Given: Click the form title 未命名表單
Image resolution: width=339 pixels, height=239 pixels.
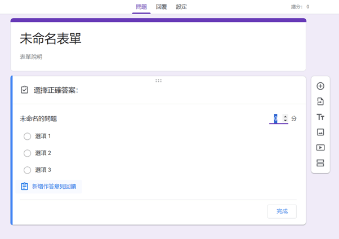Looking at the screenshot, I should coord(50,39).
